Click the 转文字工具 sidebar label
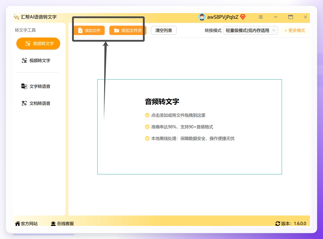Image resolution: width=323 pixels, height=239 pixels. click(x=25, y=30)
